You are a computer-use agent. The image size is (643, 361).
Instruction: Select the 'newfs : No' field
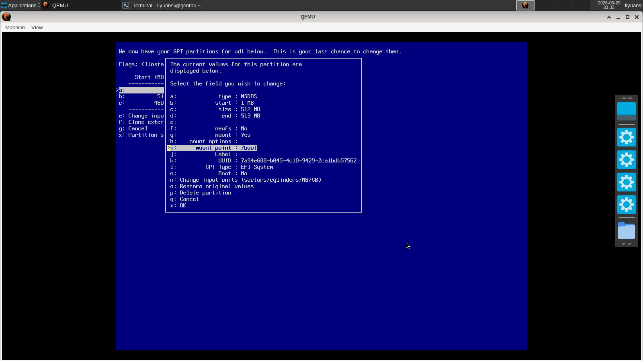point(209,129)
